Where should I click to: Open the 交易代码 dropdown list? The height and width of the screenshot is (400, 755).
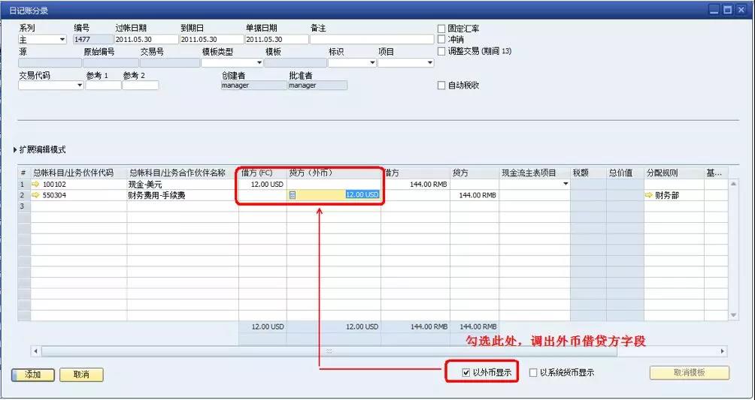[x=80, y=86]
